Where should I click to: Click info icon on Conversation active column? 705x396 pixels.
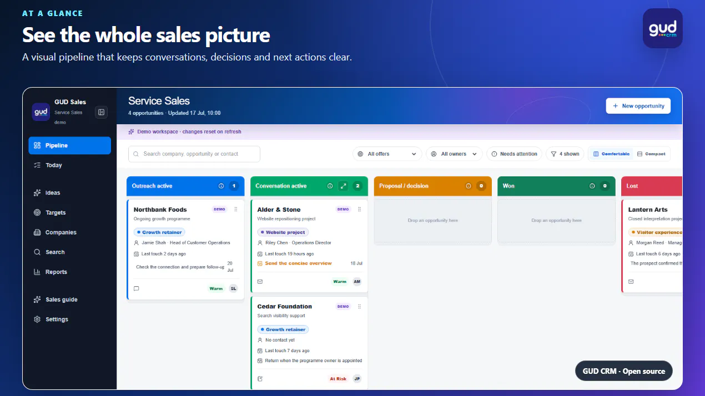(x=330, y=186)
